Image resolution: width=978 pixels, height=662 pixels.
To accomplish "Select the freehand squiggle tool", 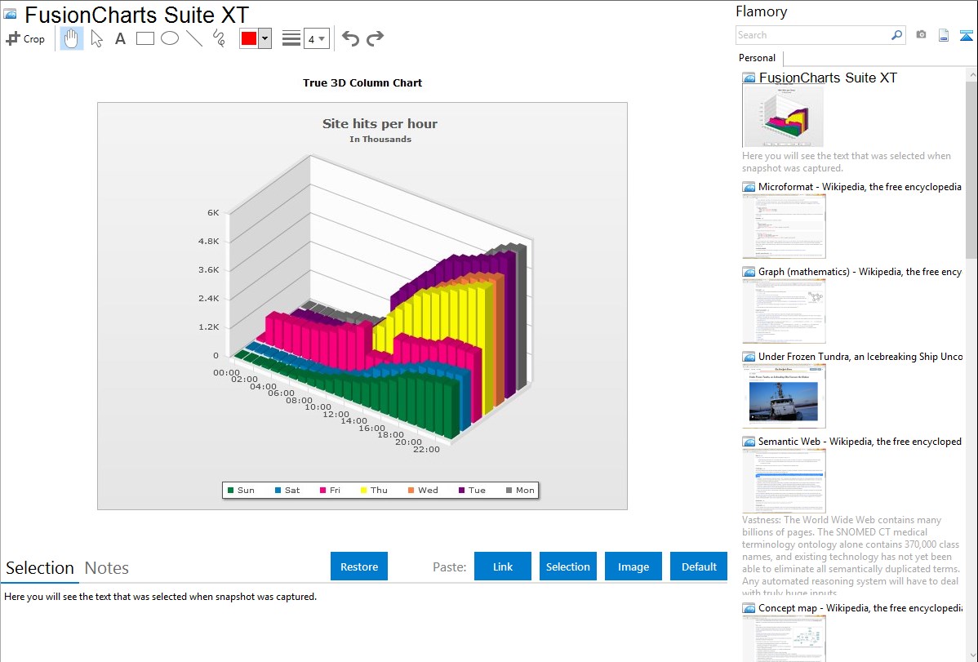I will pyautogui.click(x=219, y=38).
